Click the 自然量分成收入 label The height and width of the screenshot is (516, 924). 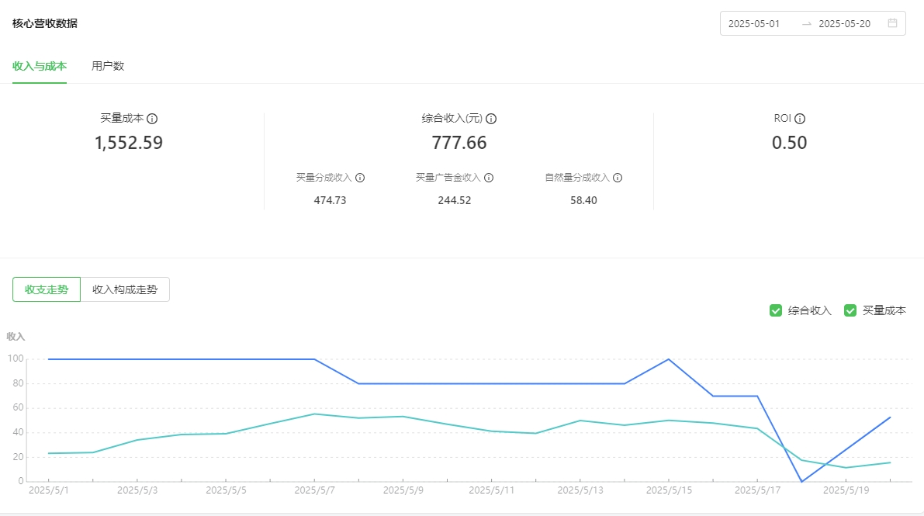tap(577, 178)
